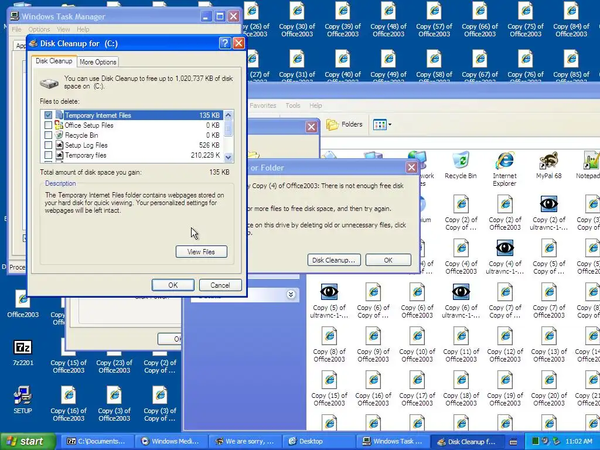The image size is (600, 450).
Task: Open File menu in Task Manager
Action: [x=16, y=29]
